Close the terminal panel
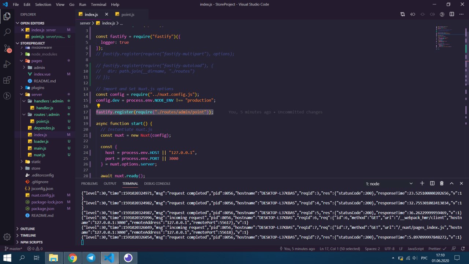 pos(461,183)
